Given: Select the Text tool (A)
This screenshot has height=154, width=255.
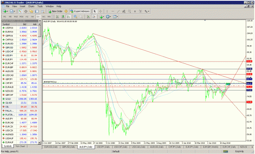Looking at the screenshot, I should click(x=135, y=11).
